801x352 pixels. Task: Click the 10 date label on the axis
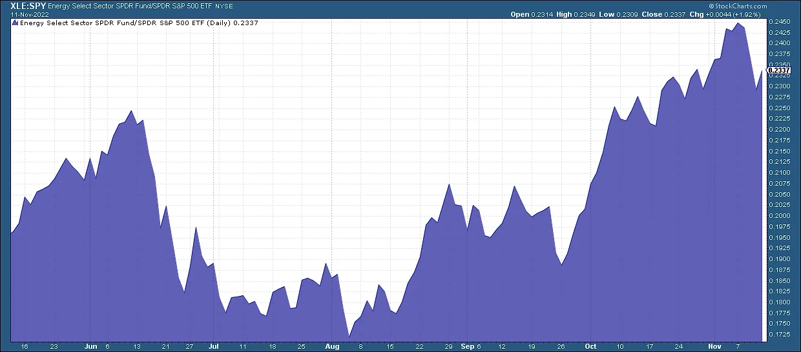tap(619, 346)
